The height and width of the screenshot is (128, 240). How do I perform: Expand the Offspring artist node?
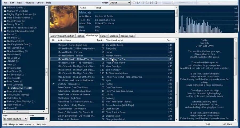pyautogui.click(x=5, y=68)
